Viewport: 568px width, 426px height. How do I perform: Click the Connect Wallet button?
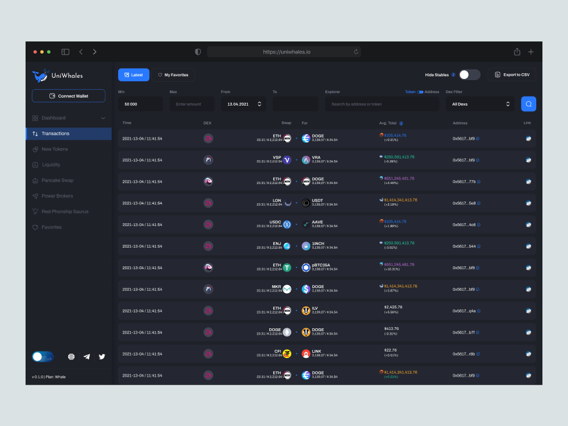pos(69,96)
